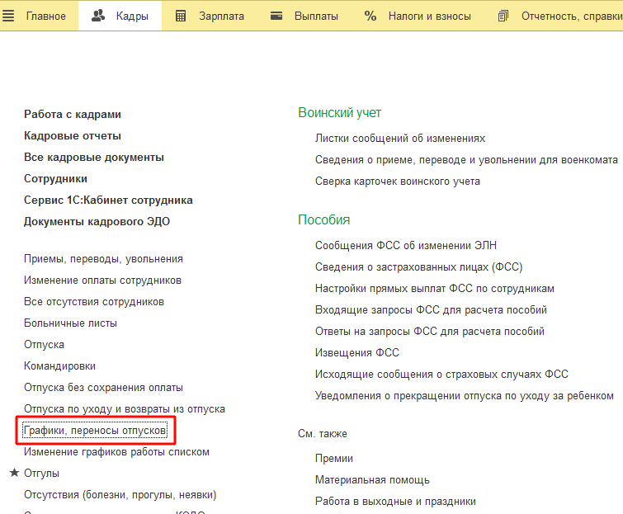623x514 pixels.
Task: Click the wallet icon of Выплаты section
Action: [x=276, y=16]
